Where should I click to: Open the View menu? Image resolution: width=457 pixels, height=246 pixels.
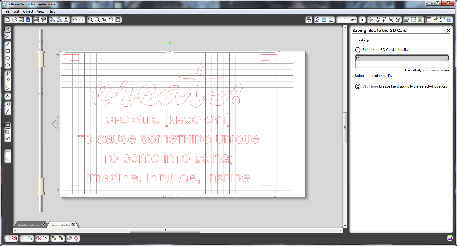tap(41, 11)
